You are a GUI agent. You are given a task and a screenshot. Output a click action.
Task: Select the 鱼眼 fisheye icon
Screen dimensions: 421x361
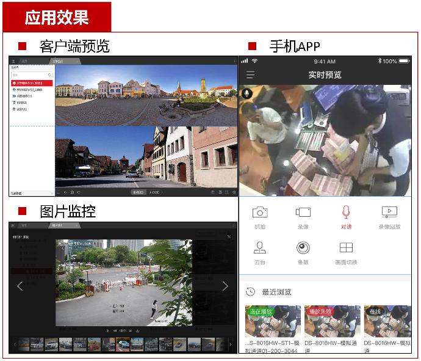[303, 247]
